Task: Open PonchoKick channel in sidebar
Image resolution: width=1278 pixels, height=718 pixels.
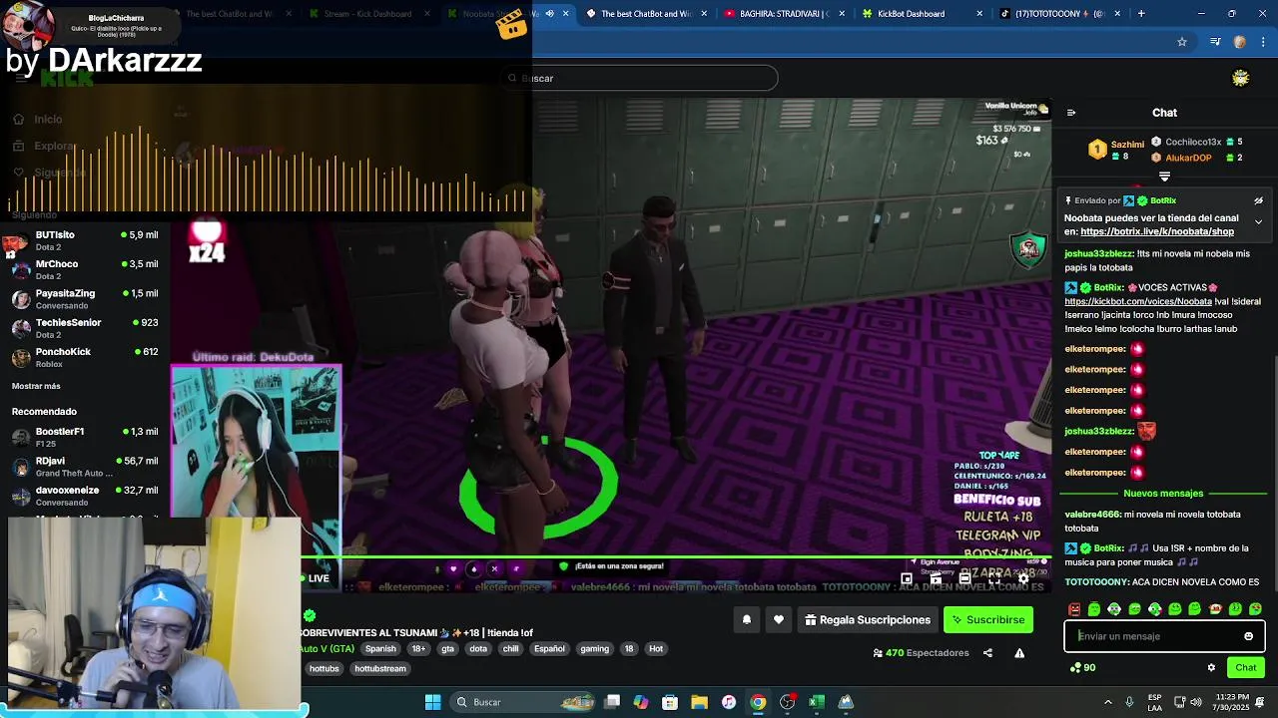Action: pos(85,357)
